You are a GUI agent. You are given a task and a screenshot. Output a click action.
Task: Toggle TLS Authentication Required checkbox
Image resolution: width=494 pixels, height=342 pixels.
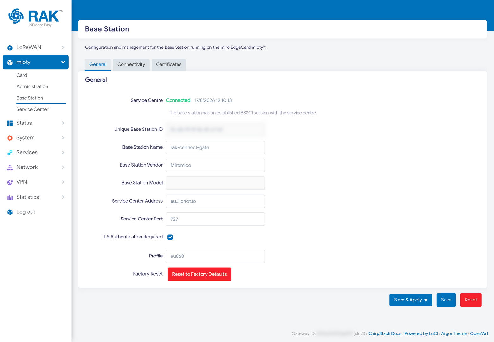tap(170, 237)
